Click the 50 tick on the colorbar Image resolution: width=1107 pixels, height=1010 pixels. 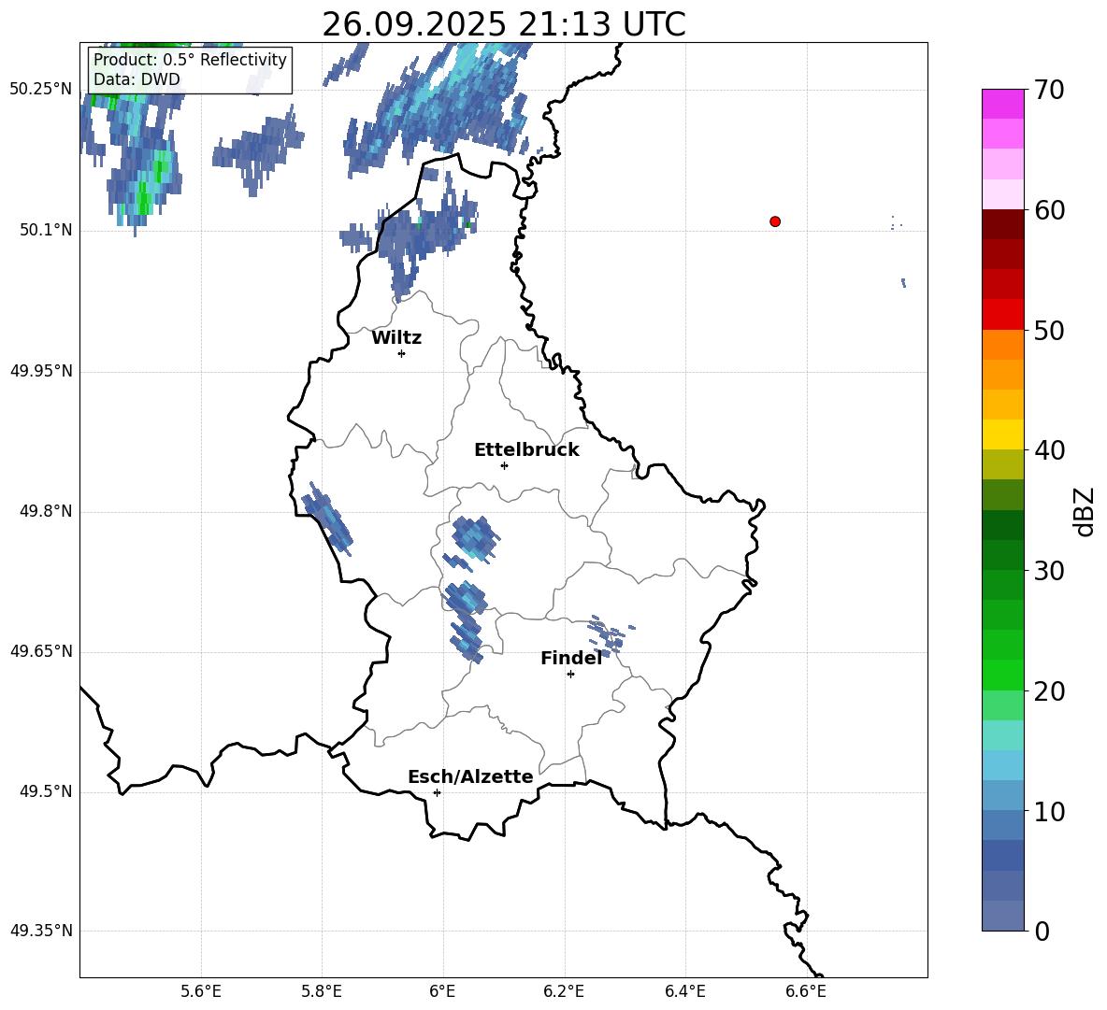1049,331
